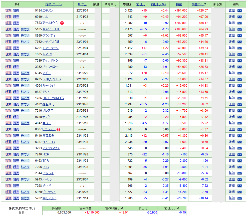Open stock page for ジーテクト

coord(49,192)
